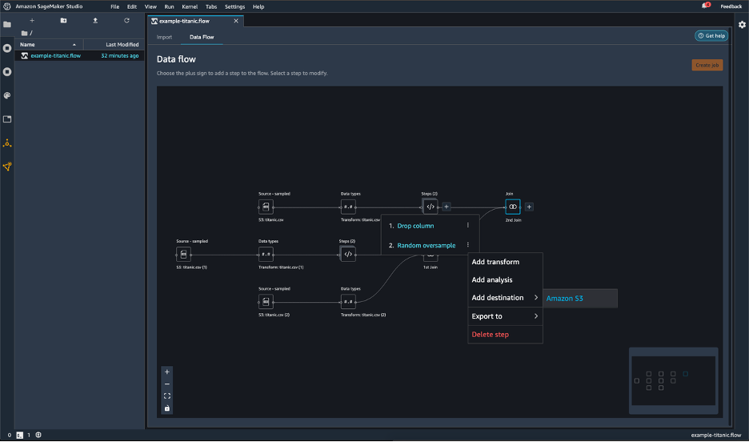Open the Edit menu

coord(132,6)
